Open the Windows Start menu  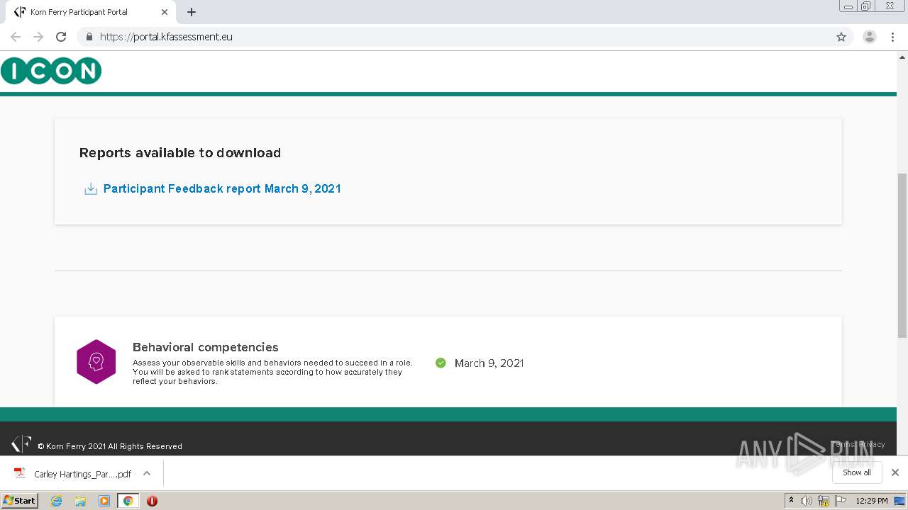(x=20, y=501)
